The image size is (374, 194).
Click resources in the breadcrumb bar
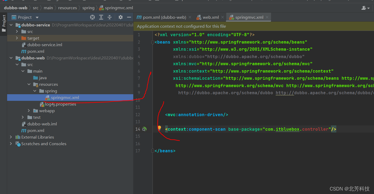point(67,8)
